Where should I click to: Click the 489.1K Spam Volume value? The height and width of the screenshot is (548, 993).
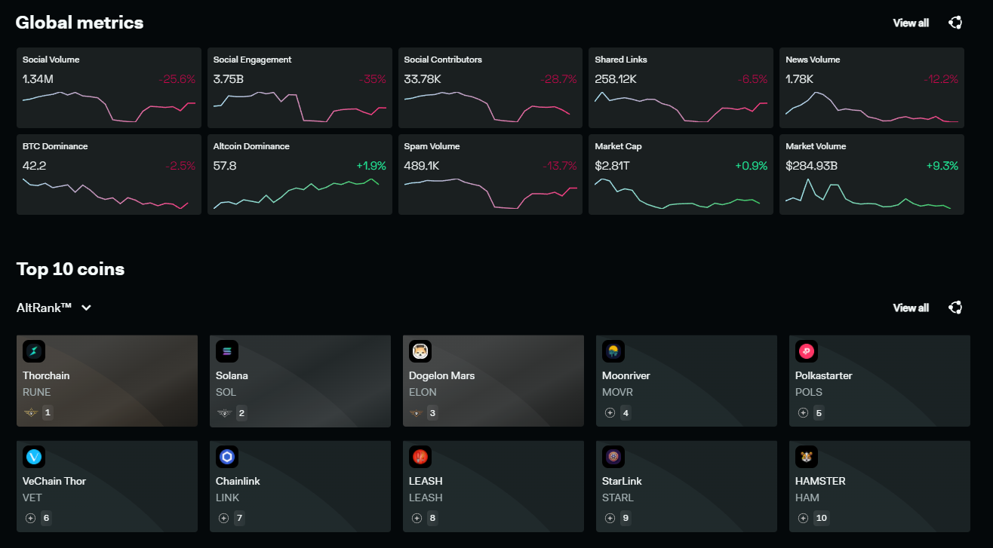tap(422, 166)
